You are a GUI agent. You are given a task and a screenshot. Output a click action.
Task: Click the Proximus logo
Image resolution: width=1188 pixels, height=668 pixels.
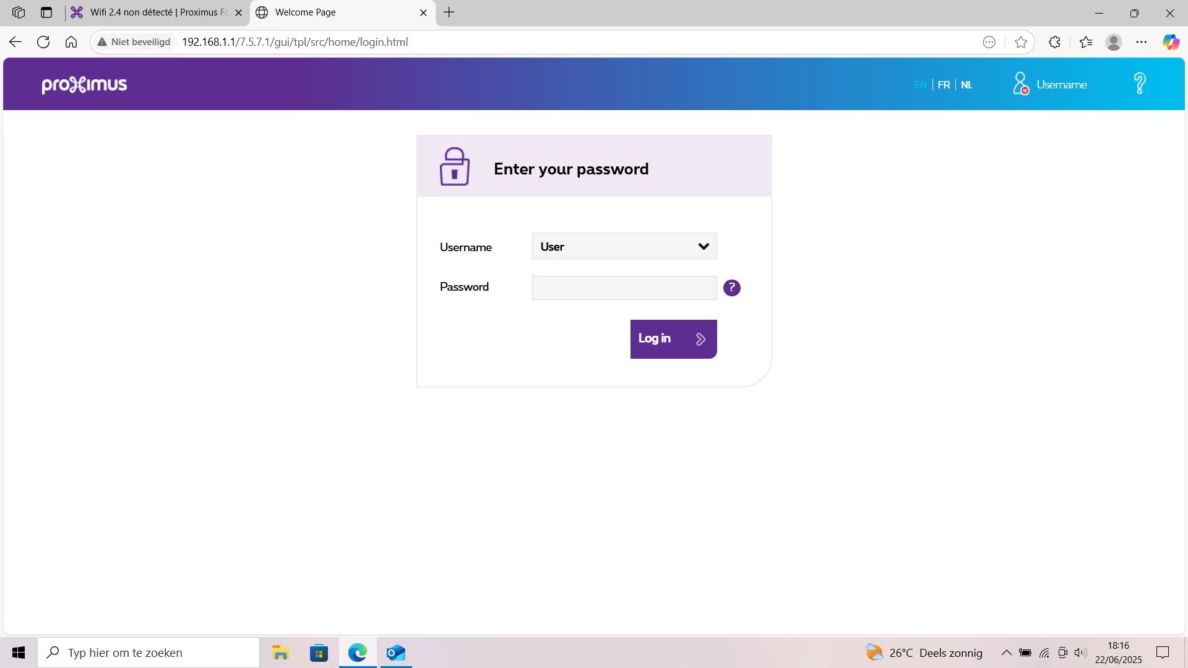(84, 85)
